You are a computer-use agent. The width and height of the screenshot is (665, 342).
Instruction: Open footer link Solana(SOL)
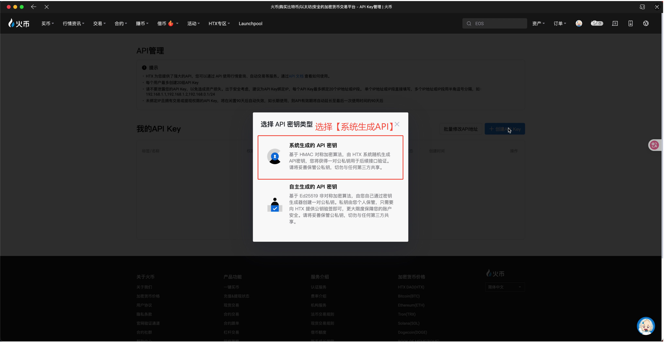pos(408,323)
